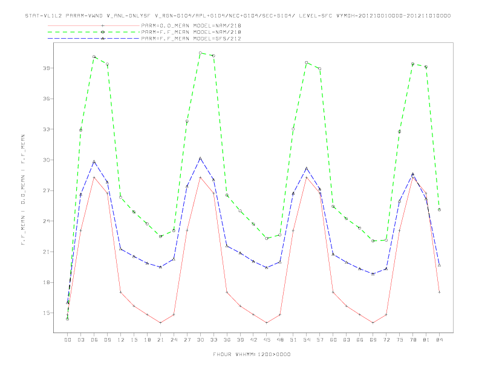
Task: Click x-axis forecast hour label 84
Action: pos(439,340)
